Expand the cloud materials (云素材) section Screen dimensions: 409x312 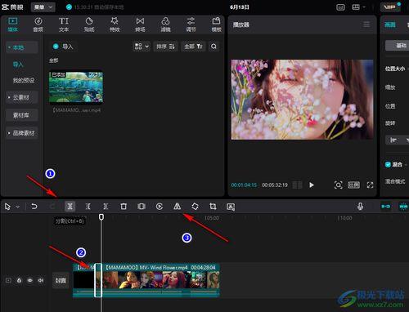[22, 97]
